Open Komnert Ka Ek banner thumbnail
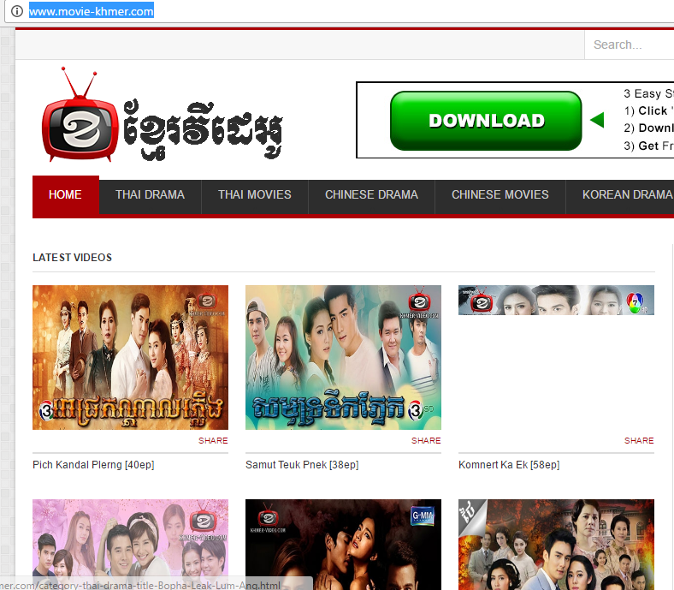 (x=556, y=300)
